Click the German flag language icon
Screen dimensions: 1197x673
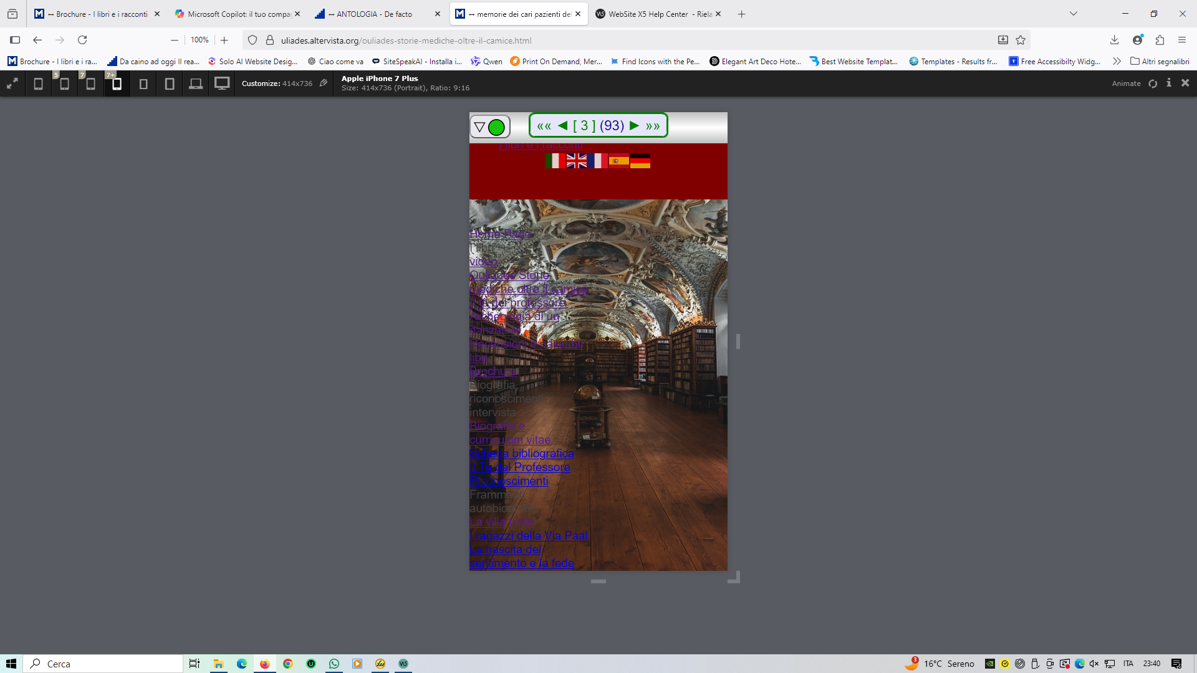640,161
